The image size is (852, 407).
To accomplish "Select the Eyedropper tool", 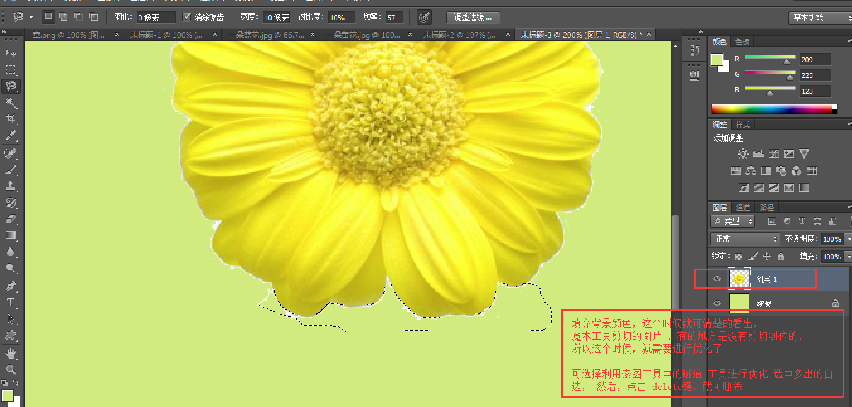I will click(11, 135).
